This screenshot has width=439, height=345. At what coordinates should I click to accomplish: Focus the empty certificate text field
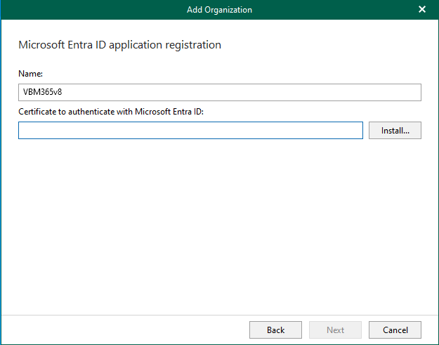[190, 131]
